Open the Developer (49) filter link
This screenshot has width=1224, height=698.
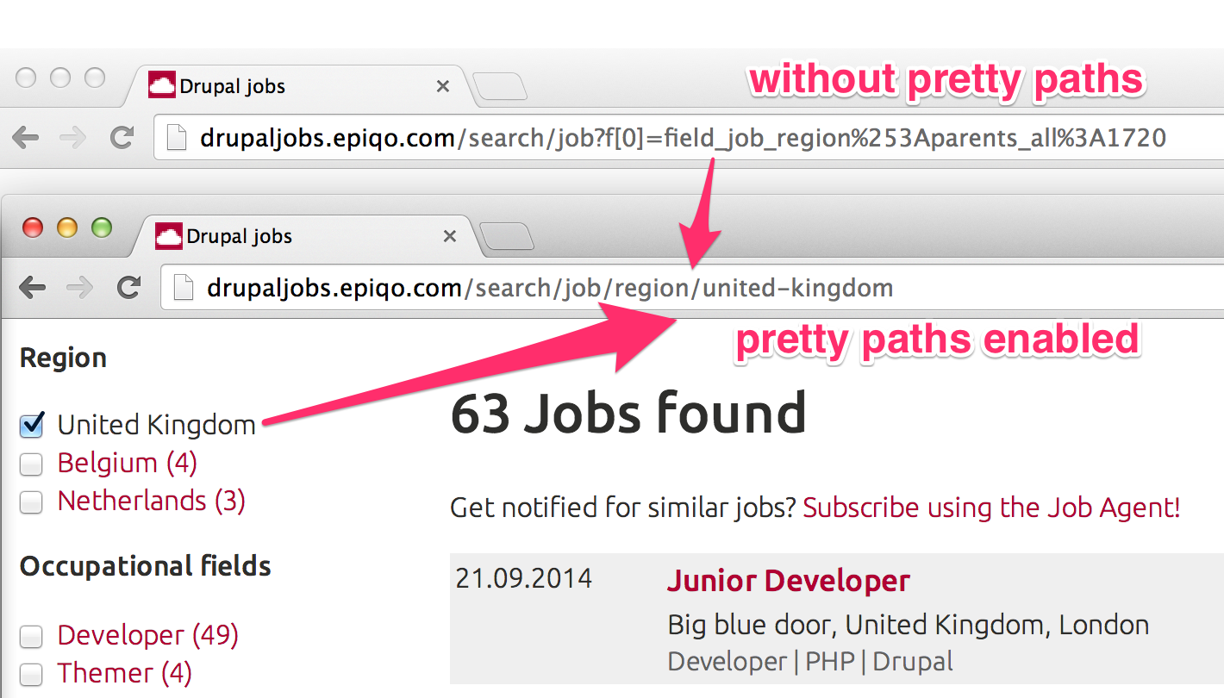(x=148, y=636)
